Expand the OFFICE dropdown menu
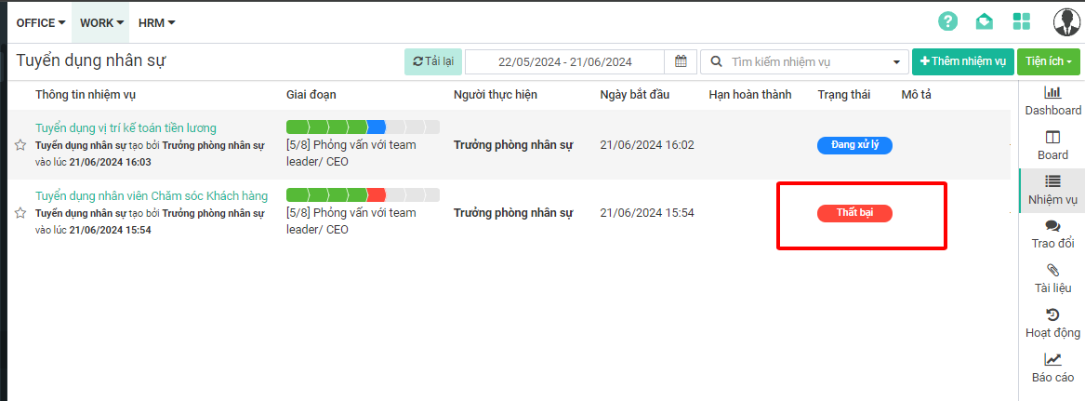The image size is (1085, 401). tap(41, 22)
